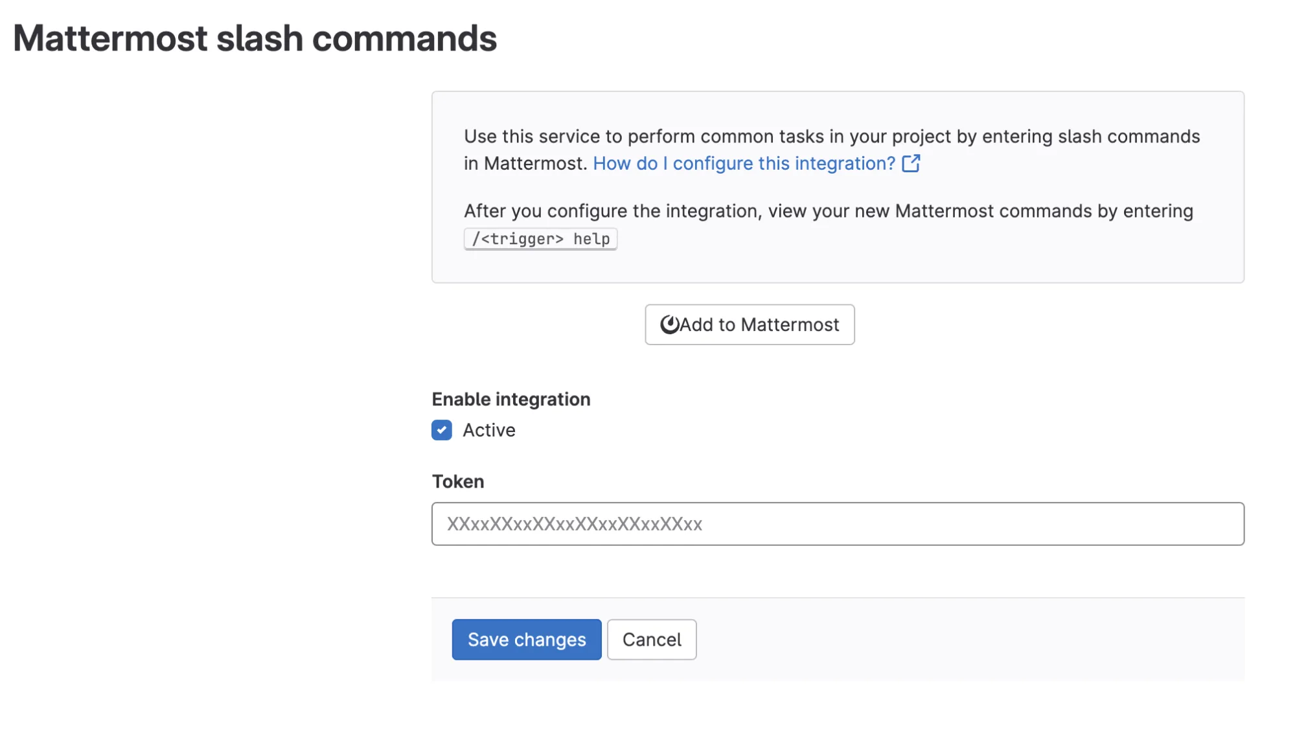Click the '/<trigger> help' code snippet
The height and width of the screenshot is (737, 1295).
[540, 239]
